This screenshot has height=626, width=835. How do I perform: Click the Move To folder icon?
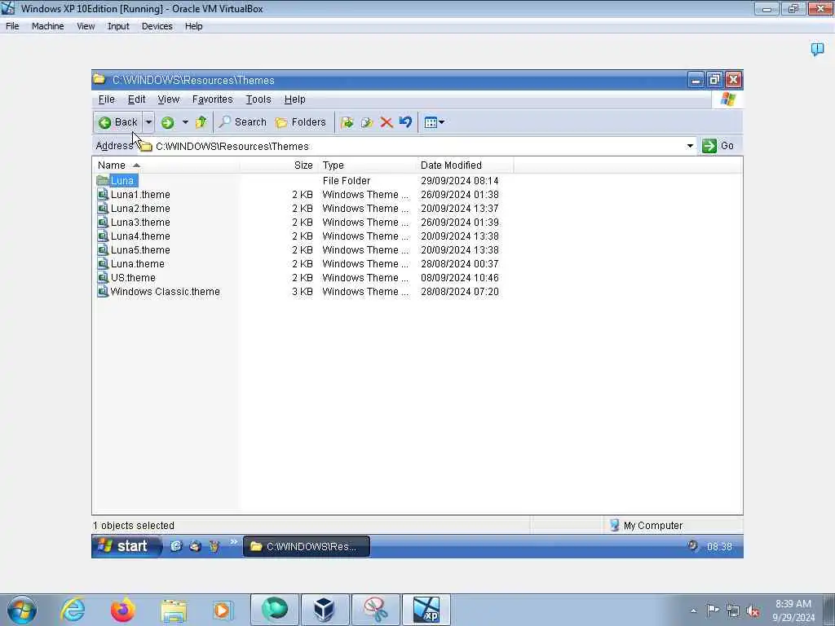[347, 122]
